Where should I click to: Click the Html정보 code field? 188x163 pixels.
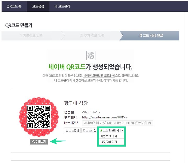click(117, 123)
